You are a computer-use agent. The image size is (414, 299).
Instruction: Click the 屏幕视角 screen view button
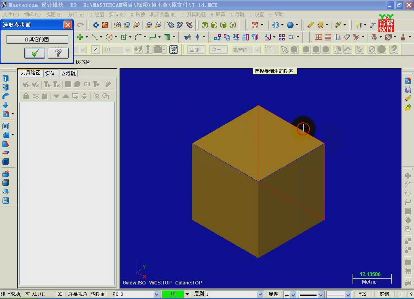point(78,294)
